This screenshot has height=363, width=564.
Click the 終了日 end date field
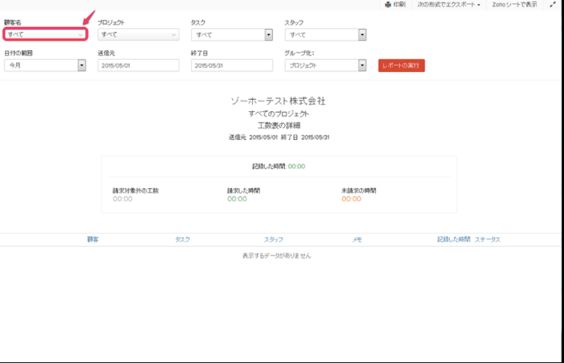pos(231,65)
